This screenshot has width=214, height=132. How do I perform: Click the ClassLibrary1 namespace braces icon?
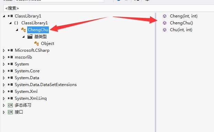point(16,23)
